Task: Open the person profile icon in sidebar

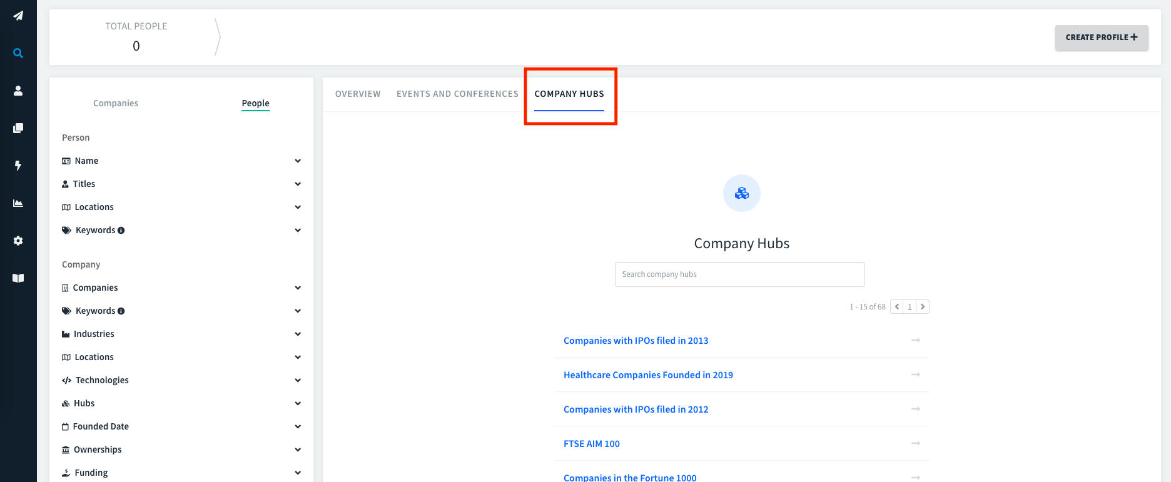Action: (18, 91)
